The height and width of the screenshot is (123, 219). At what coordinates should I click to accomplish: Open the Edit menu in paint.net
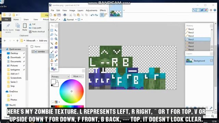pyautogui.click(x=58, y=10)
